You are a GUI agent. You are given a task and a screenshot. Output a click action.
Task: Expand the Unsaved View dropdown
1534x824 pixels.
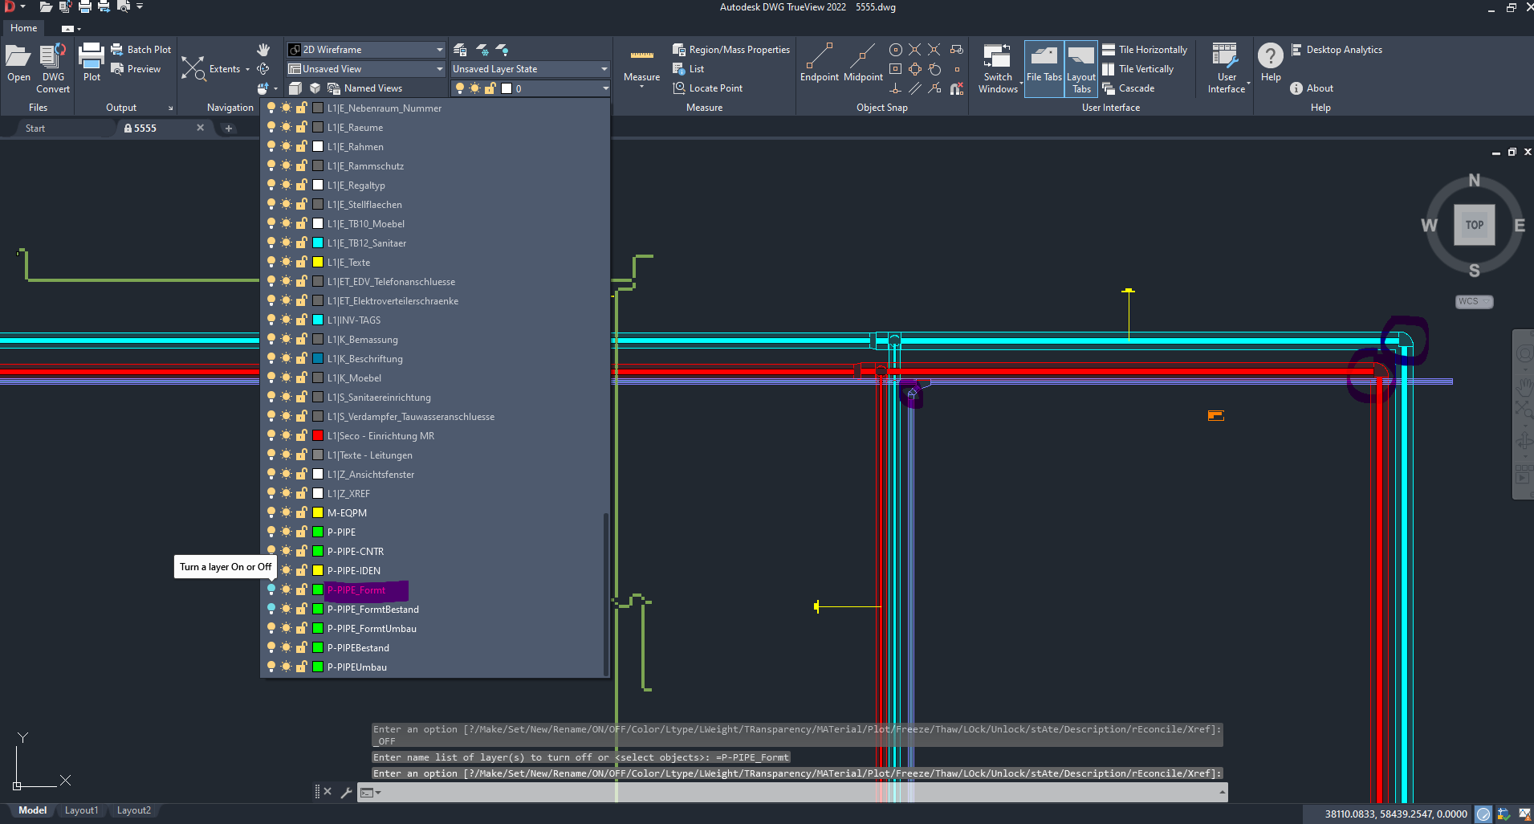click(x=439, y=69)
